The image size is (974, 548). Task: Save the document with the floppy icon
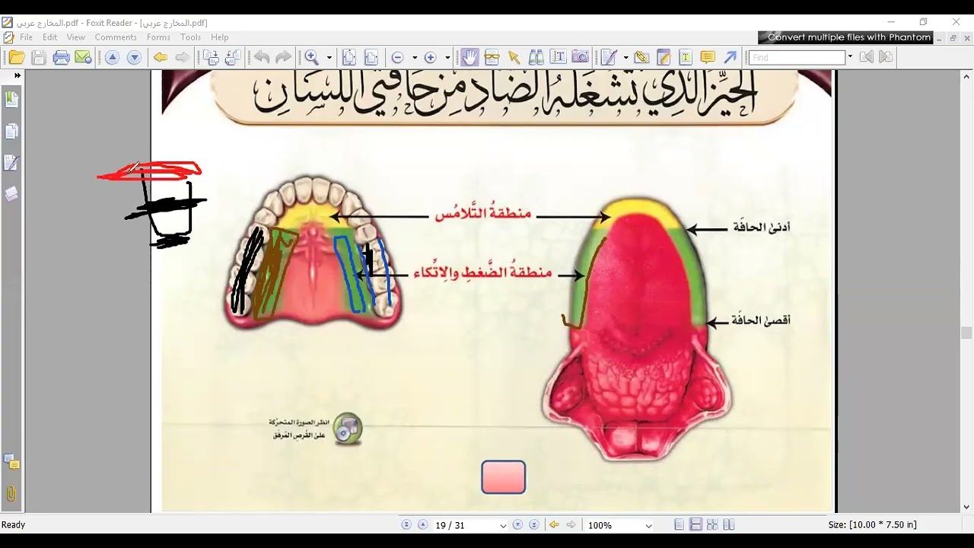(39, 57)
